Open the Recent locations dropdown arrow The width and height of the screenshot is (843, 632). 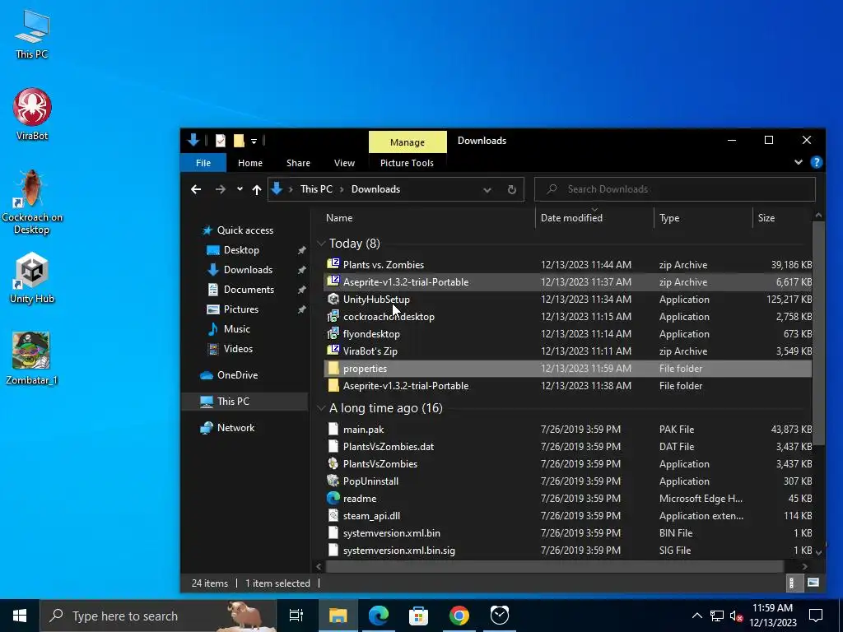[x=240, y=189]
